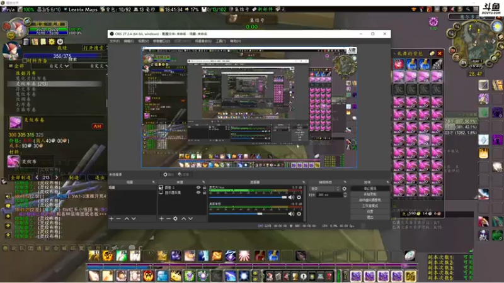
Task: Open source Properties gear in OBS toolbar
Action: [168, 175]
